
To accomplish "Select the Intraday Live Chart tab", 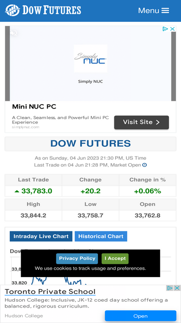I will 41,236.
